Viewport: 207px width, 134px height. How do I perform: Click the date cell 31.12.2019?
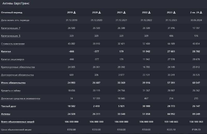[x=71, y=20]
